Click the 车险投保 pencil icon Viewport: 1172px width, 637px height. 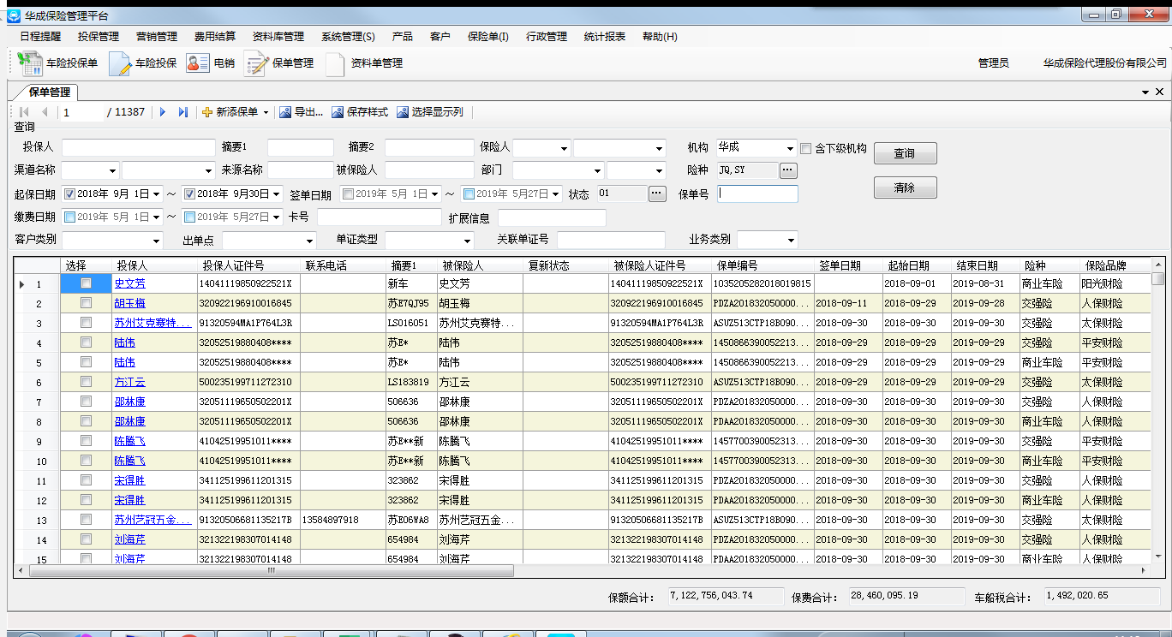[x=120, y=63]
